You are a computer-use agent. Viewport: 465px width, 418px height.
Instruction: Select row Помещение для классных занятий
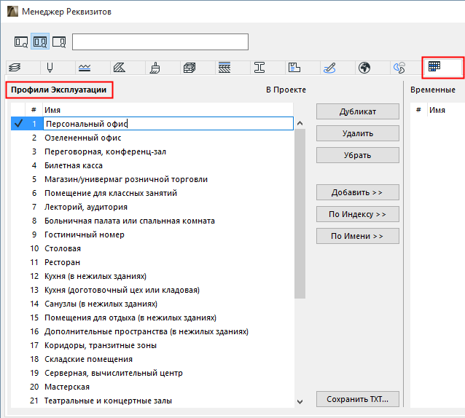click(x=152, y=193)
